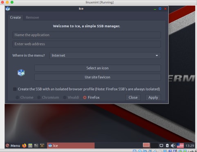Click the battery/power tray icon

pos(167,145)
